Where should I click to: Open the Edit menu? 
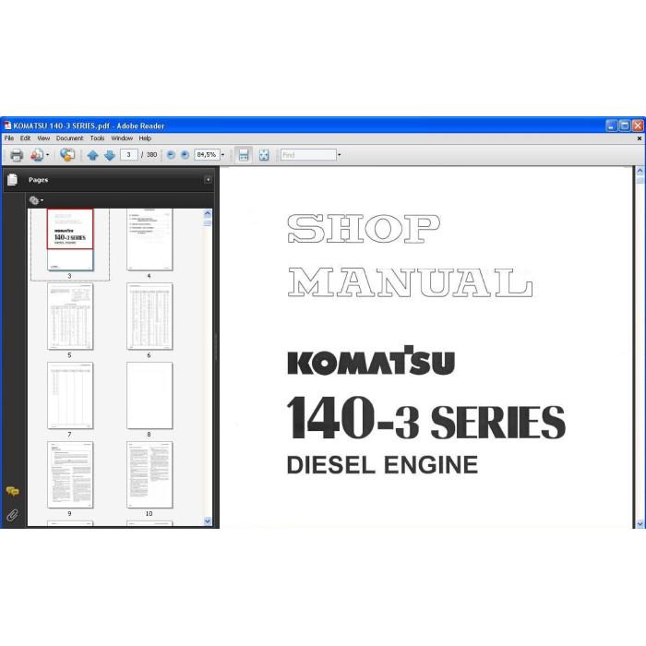tap(26, 138)
